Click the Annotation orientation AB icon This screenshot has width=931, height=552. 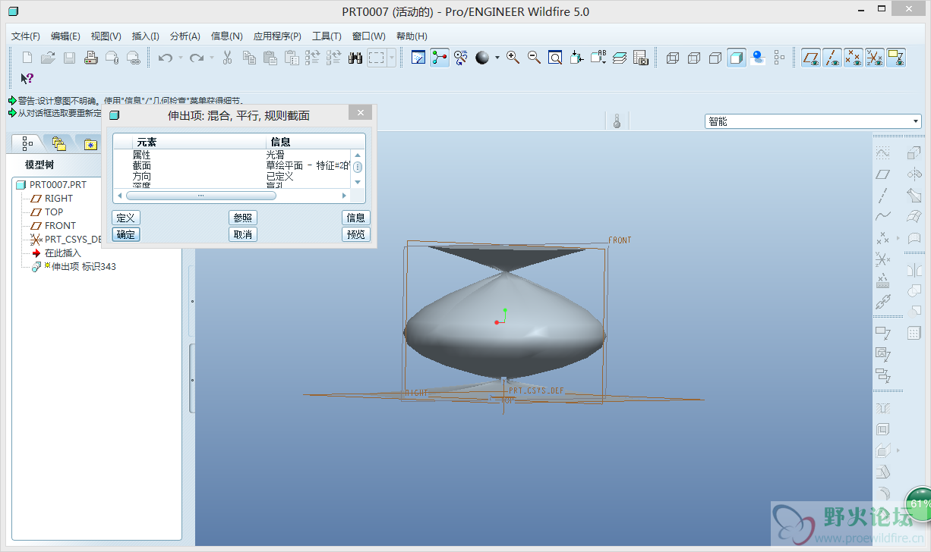pos(598,58)
